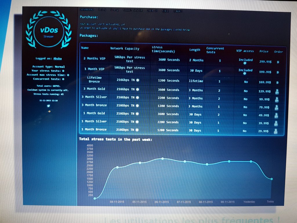Click the TN info dot in 1 Month Gold row
This screenshot has height=223, width=297.
pyautogui.click(x=137, y=114)
